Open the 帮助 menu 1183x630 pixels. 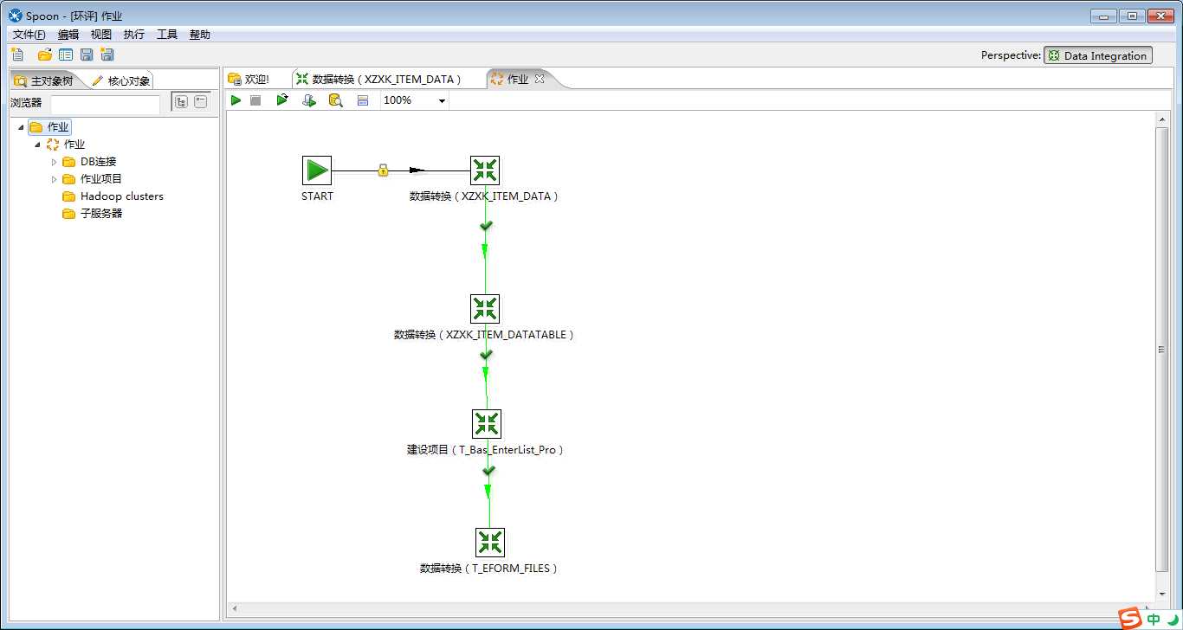(200, 35)
